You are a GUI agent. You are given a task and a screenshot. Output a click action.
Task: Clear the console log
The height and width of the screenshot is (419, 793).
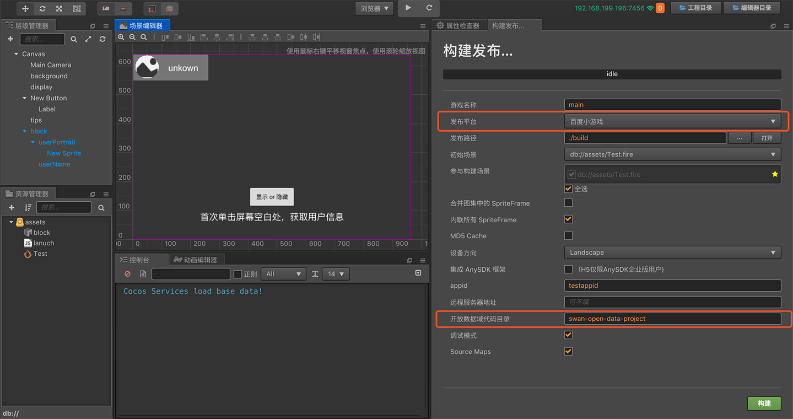(128, 274)
